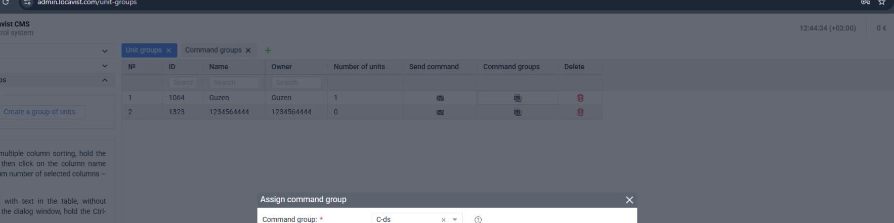Select the Unit groups tab
Image resolution: width=894 pixels, height=223 pixels.
(x=144, y=50)
